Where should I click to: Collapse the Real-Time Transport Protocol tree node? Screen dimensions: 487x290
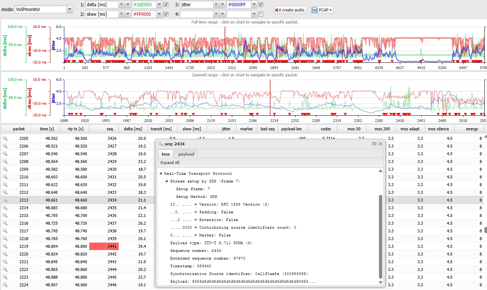(160, 173)
